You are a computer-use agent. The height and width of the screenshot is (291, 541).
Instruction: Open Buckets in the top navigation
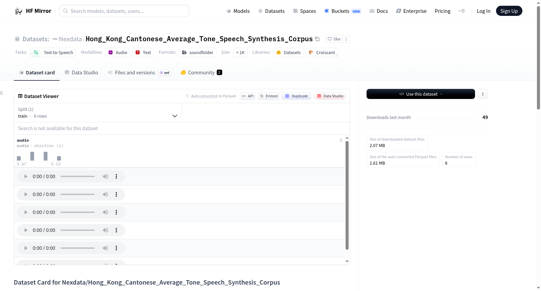[x=343, y=11]
